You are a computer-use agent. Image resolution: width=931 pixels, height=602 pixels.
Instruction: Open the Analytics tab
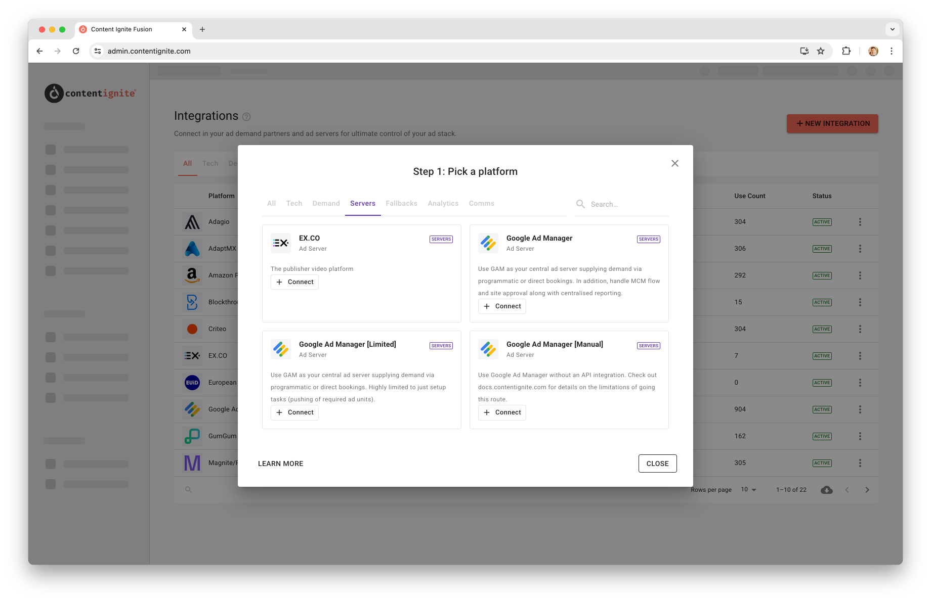pos(443,203)
